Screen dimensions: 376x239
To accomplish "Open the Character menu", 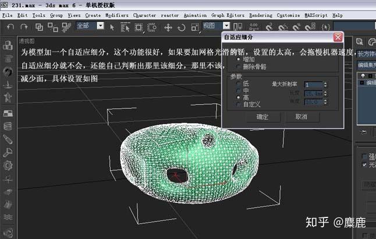I will 144,15.
